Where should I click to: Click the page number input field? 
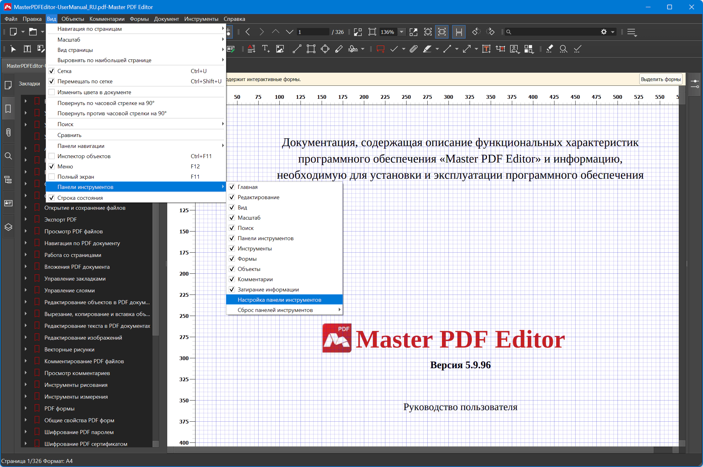coord(312,32)
